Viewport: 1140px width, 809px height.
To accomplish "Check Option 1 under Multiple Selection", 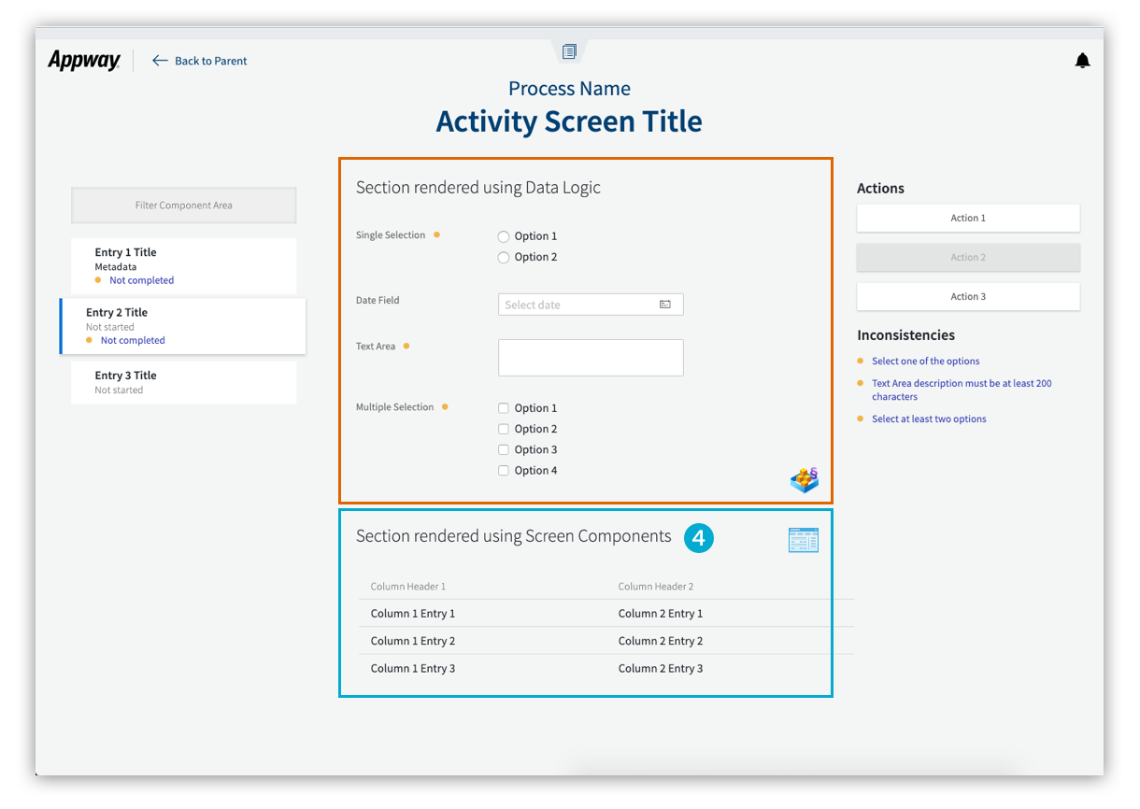I will [x=504, y=408].
